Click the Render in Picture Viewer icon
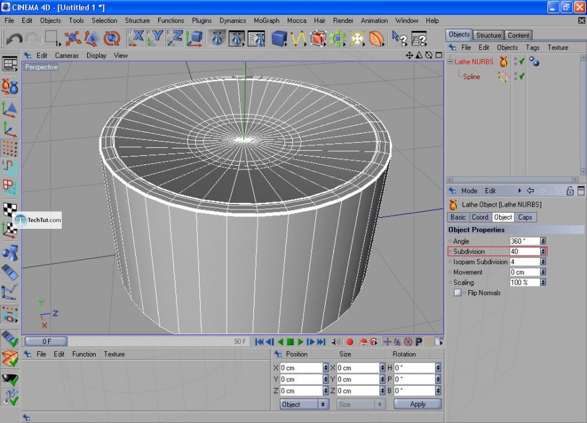This screenshot has height=423, width=587. tap(237, 38)
